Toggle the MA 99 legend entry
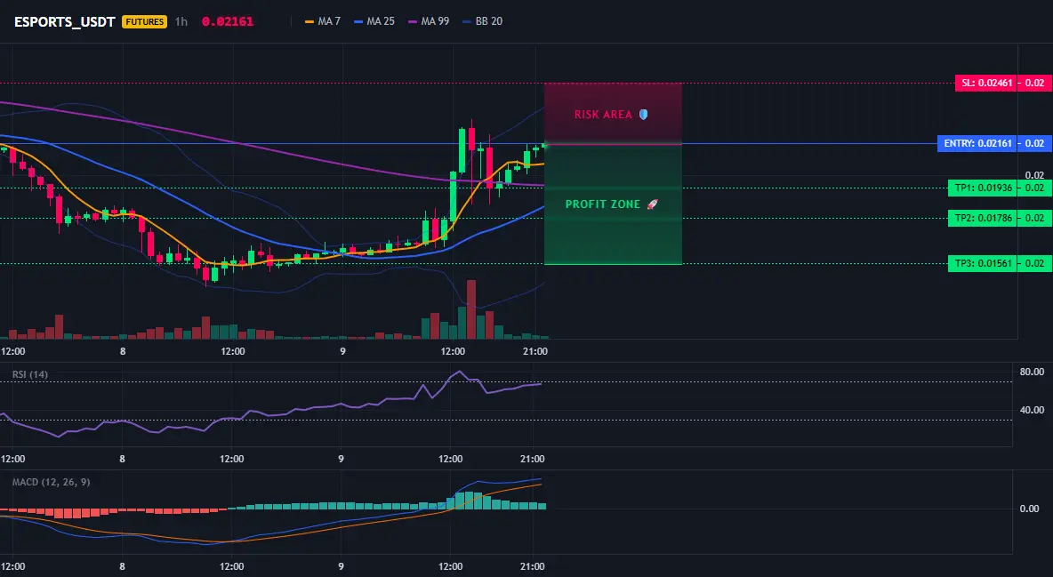 [x=430, y=21]
